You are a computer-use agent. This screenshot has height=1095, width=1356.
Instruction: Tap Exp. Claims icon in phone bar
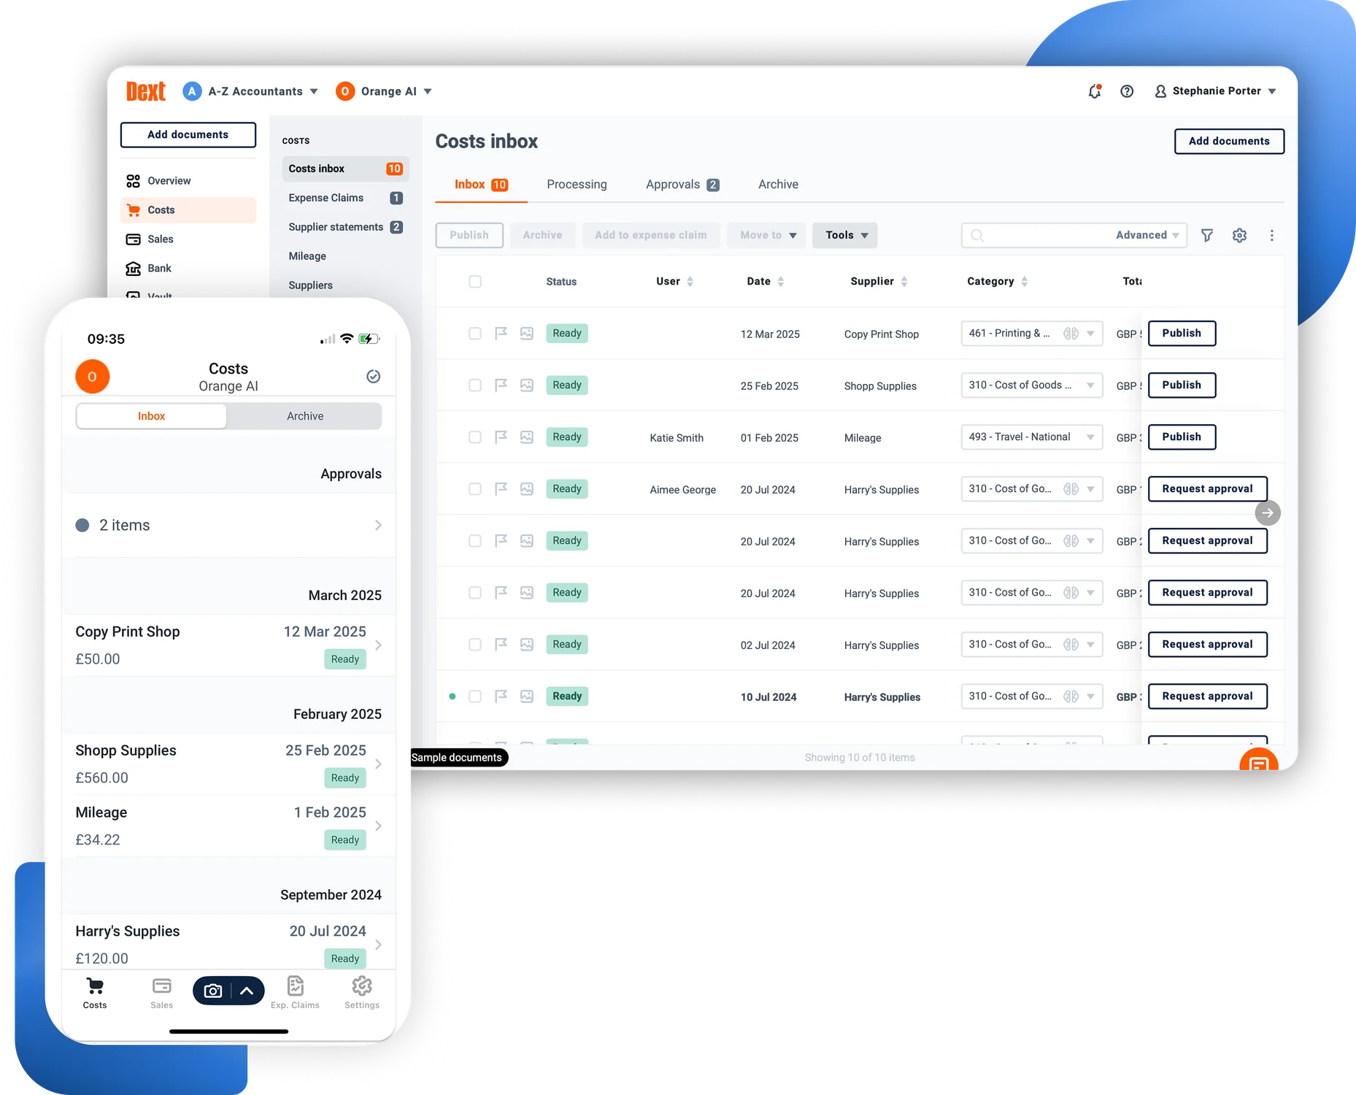[296, 986]
